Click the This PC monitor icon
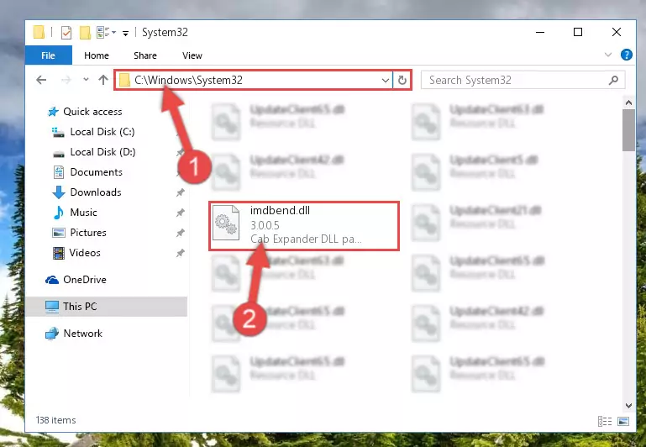 click(x=52, y=307)
